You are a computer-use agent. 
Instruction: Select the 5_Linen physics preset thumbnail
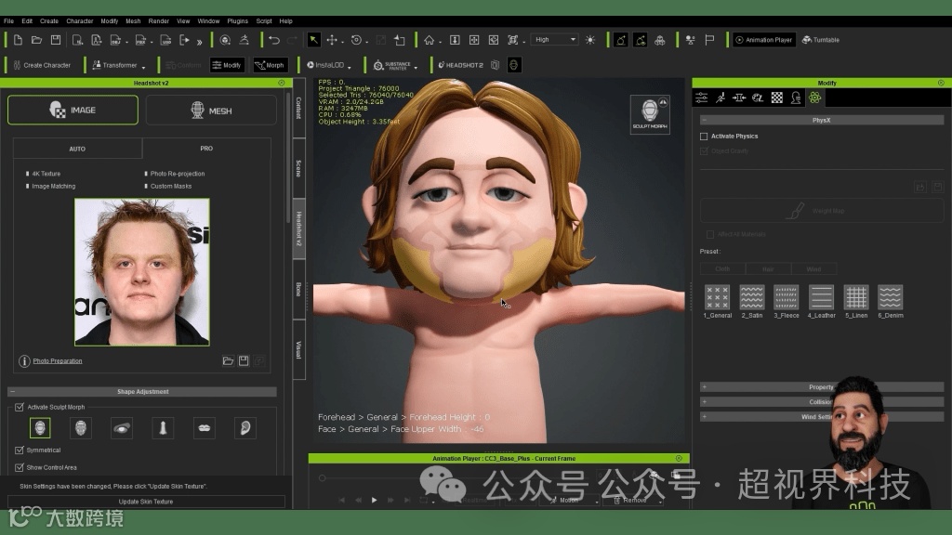click(855, 297)
